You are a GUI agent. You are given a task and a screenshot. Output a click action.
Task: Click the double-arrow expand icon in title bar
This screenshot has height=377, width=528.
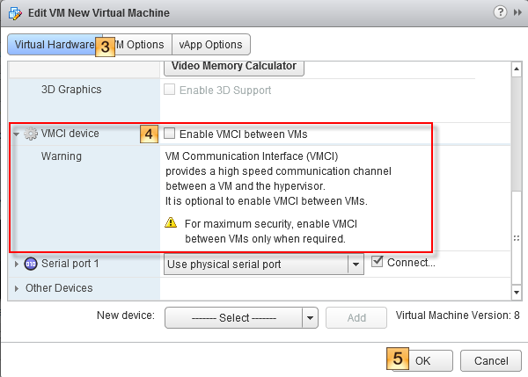tap(517, 13)
